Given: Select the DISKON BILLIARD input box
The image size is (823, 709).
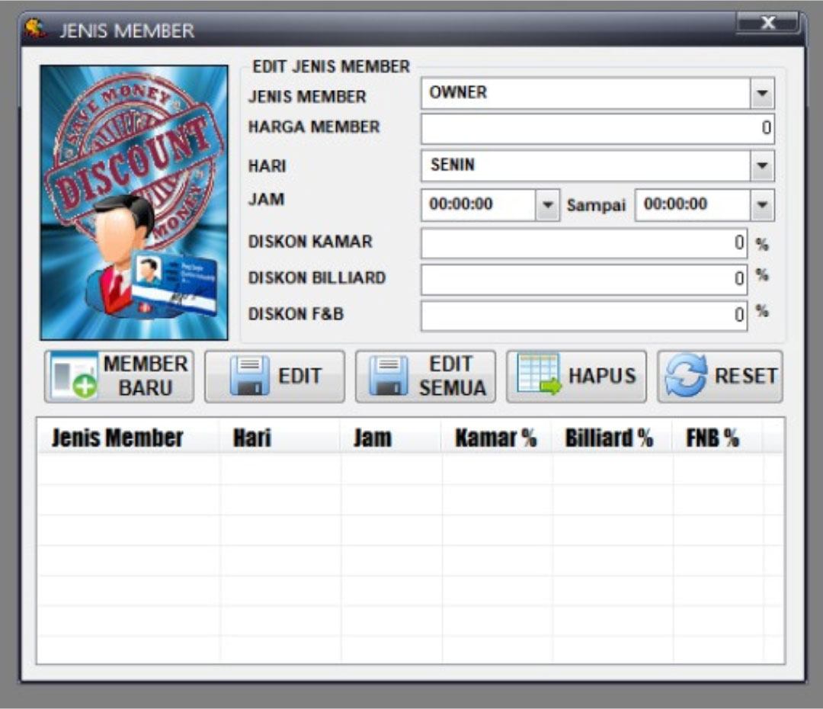Looking at the screenshot, I should (x=584, y=280).
